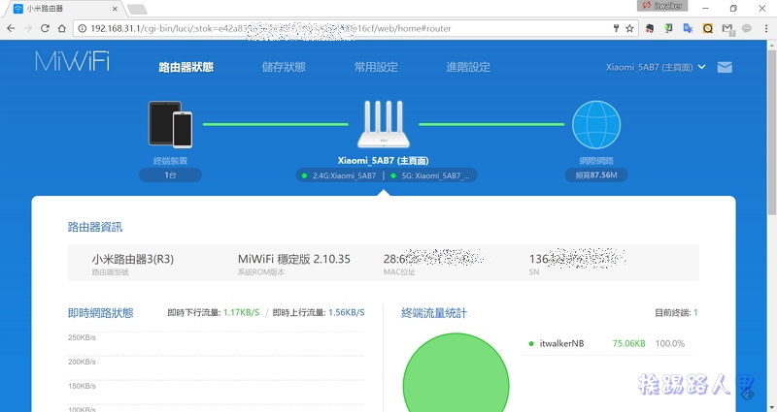Bookmark this page with the star icon
777x412 pixels.
629,28
